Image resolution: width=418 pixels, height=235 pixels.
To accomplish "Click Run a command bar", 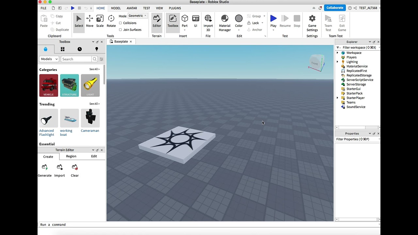I will click(x=209, y=225).
